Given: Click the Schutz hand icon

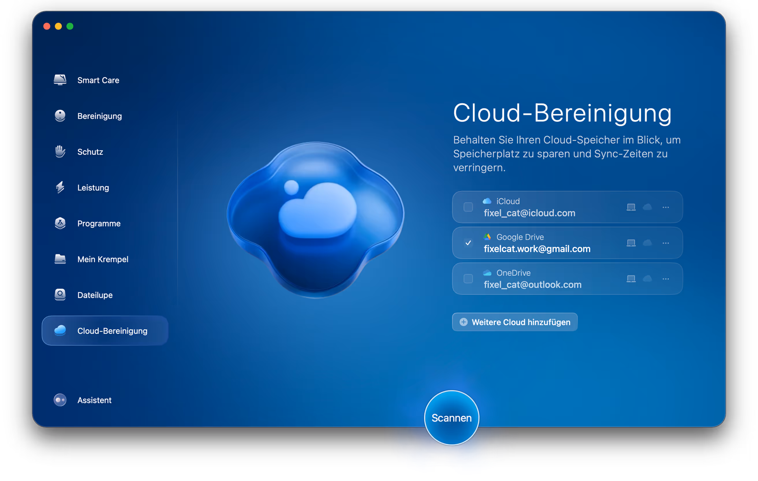Looking at the screenshot, I should click(x=60, y=152).
